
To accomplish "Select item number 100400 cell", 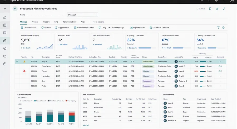I will point(34,76).
